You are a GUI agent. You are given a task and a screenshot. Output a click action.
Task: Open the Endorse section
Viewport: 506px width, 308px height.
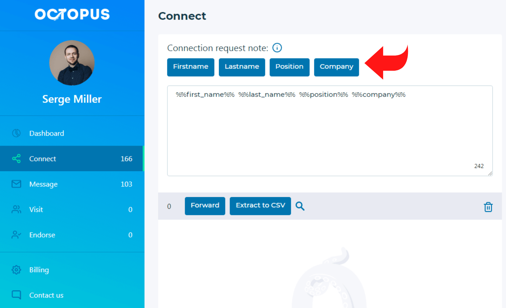[x=72, y=235]
